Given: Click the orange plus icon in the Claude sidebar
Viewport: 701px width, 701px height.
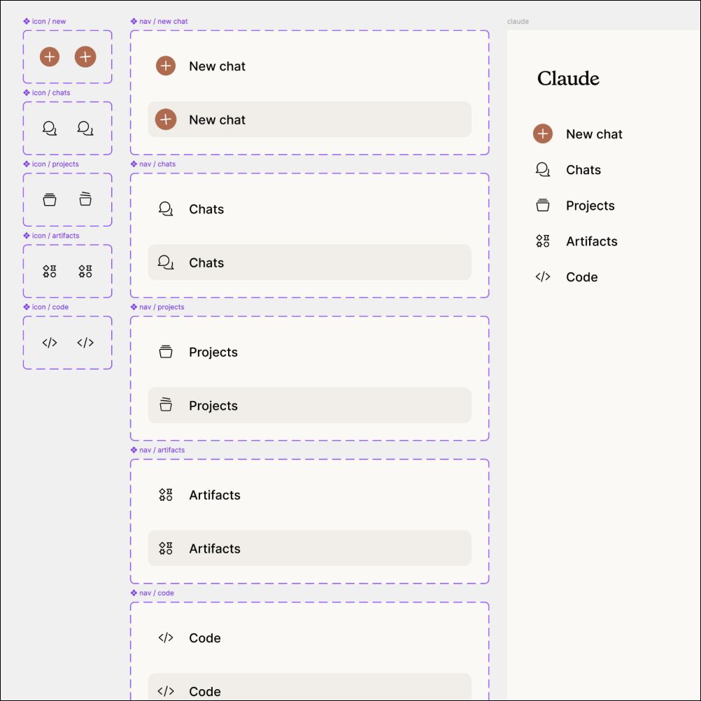Looking at the screenshot, I should pos(543,134).
